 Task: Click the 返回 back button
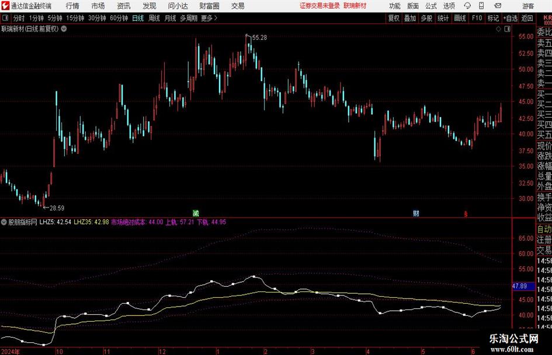click(527, 18)
